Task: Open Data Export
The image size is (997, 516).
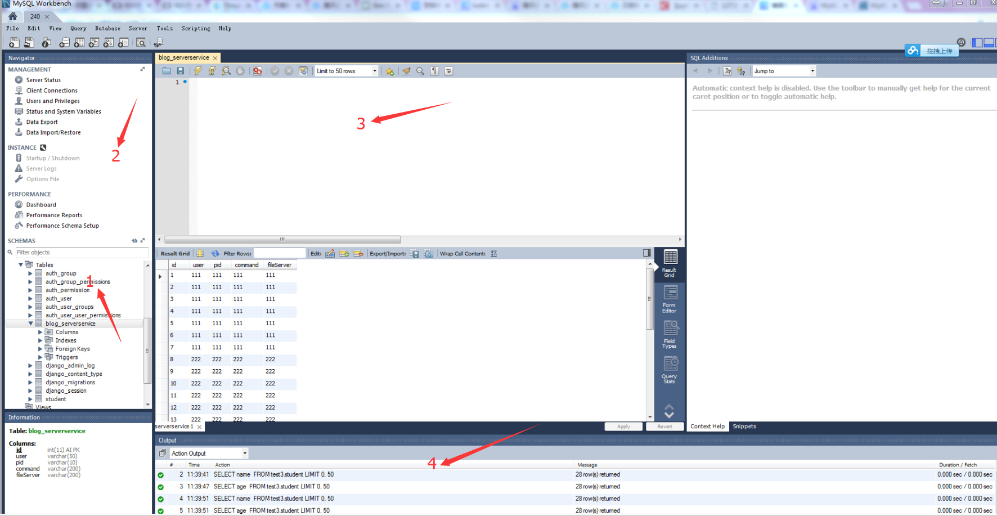Action: 42,122
